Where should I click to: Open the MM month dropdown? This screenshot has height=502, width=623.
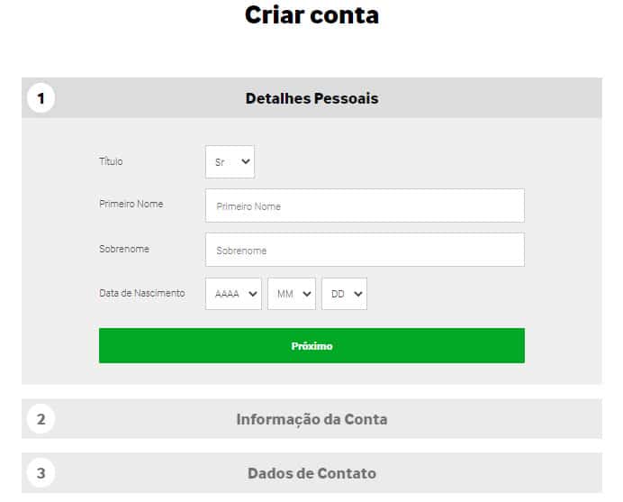291,294
